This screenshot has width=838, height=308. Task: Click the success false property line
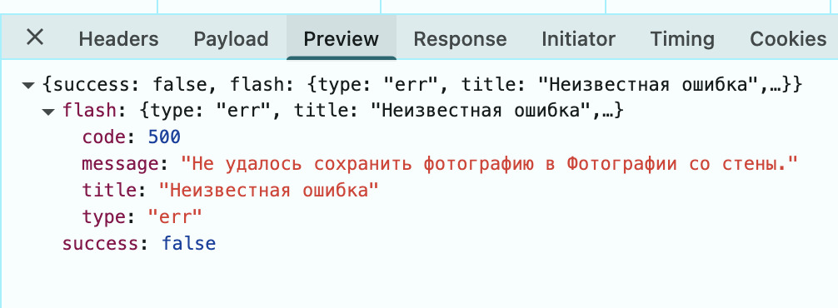tap(139, 243)
